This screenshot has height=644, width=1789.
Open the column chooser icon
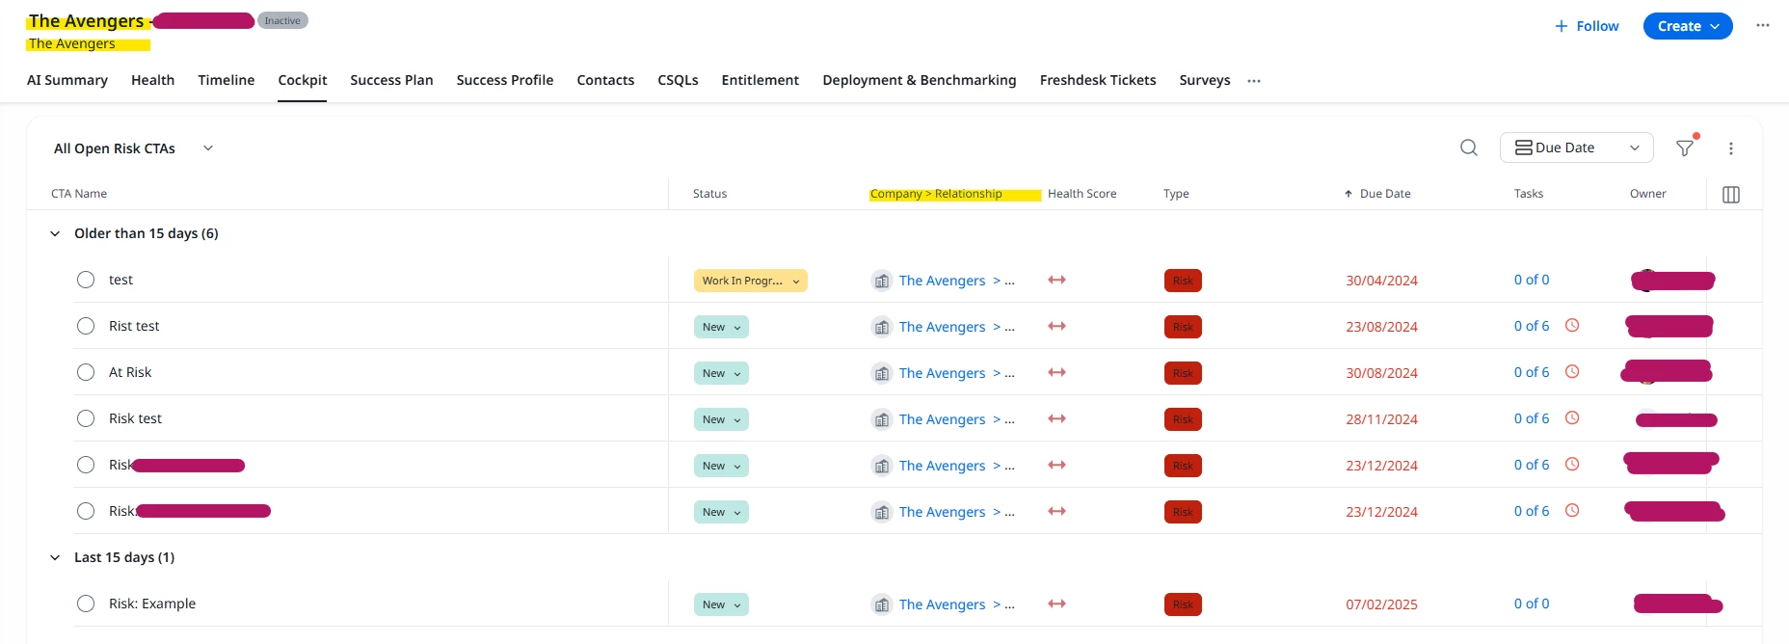1731,195
